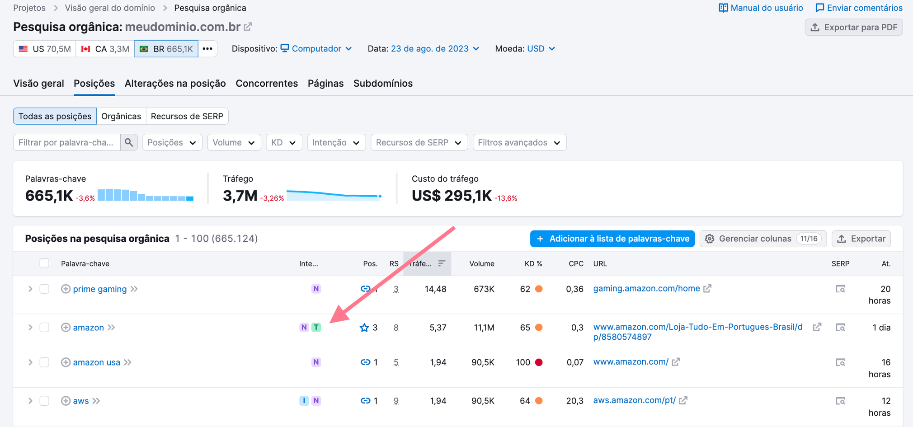913x427 pixels.
Task: Open Manual do usuário link
Action: coord(761,8)
